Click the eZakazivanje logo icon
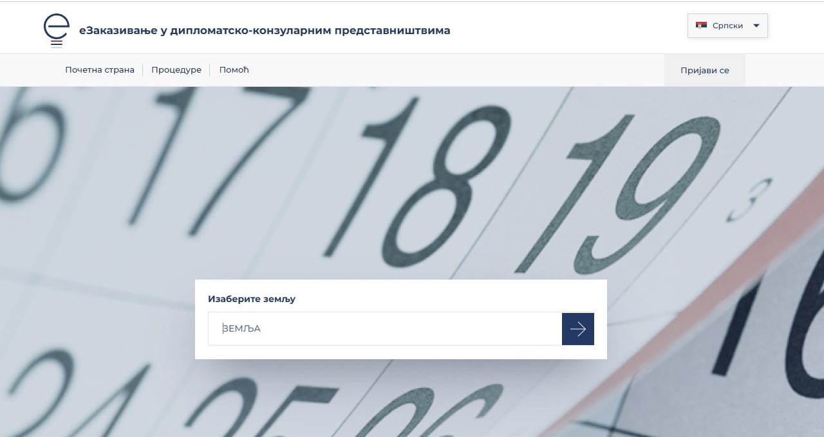Screen dimensions: 824x437 (x=56, y=30)
